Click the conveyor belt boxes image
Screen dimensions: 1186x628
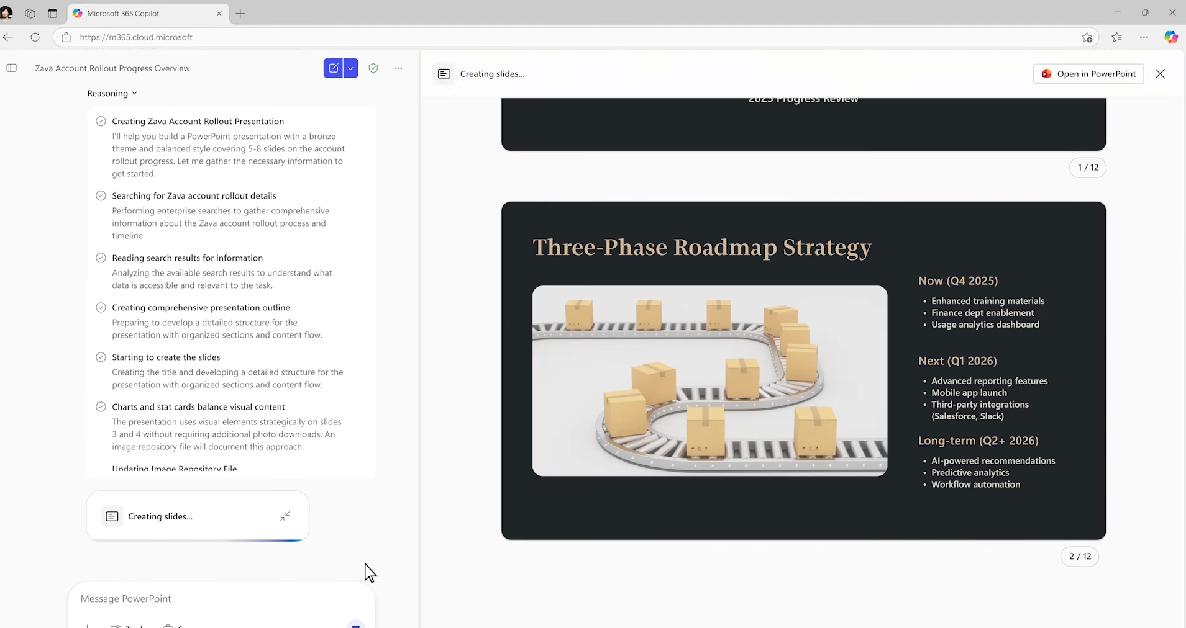coord(709,381)
